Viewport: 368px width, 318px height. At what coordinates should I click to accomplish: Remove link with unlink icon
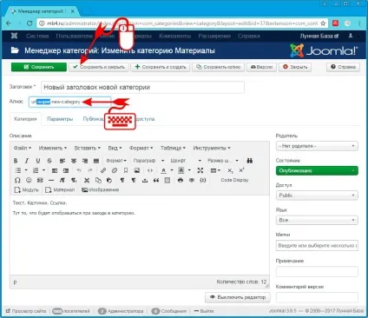point(115,170)
